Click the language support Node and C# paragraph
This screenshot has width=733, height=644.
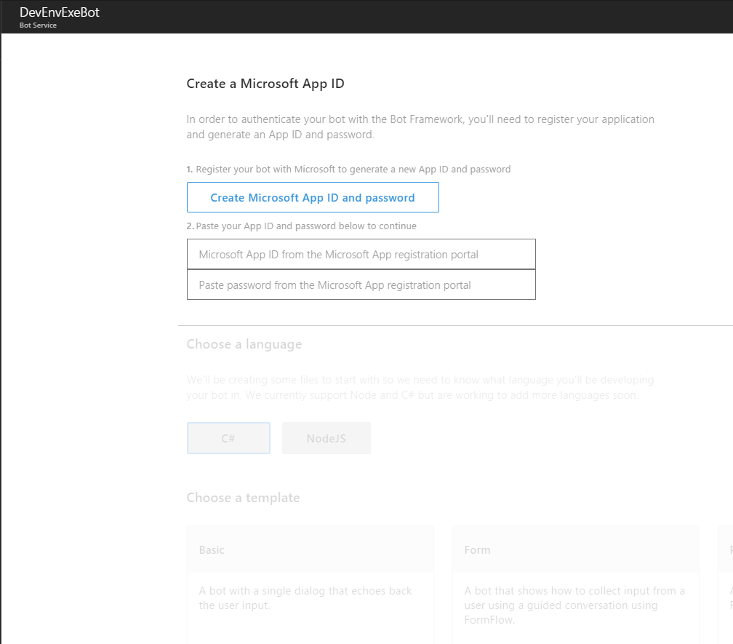(x=420, y=387)
